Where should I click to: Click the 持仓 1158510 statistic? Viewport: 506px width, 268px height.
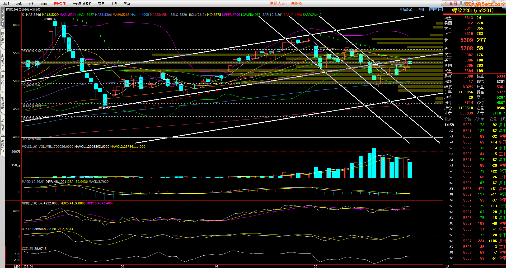[458, 108]
